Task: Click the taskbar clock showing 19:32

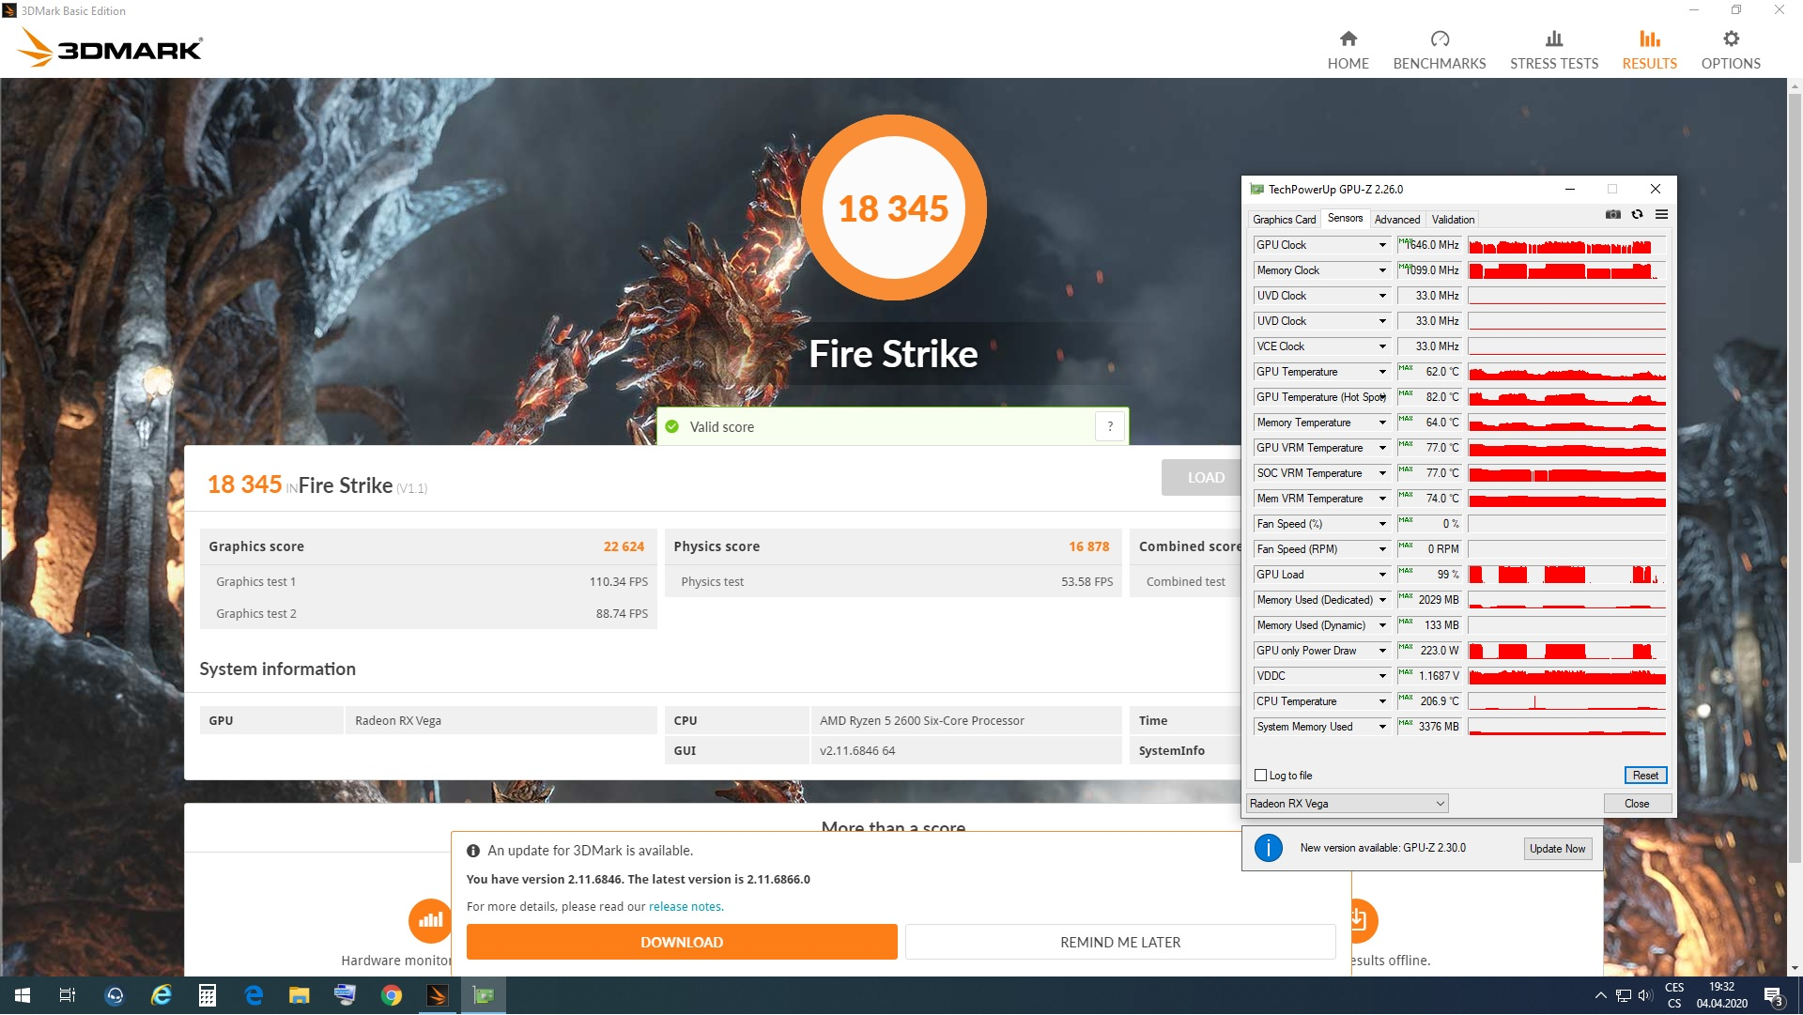Action: pos(1721,995)
